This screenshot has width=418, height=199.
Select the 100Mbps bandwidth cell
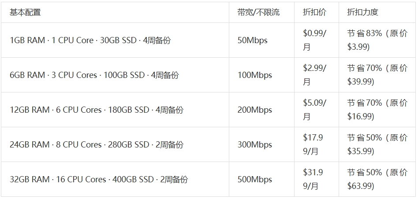[254, 75]
